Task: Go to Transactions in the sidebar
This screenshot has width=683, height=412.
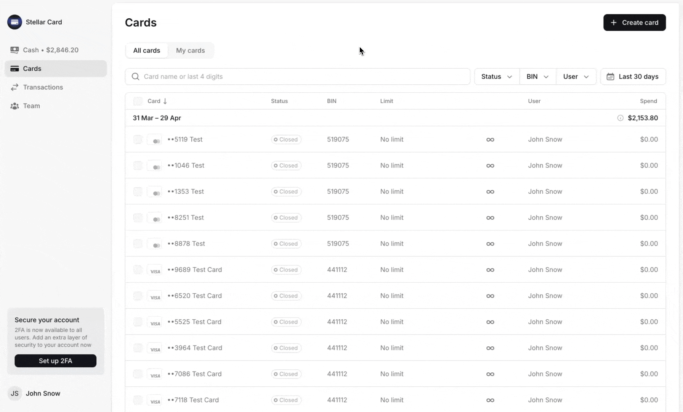Action: (x=56, y=87)
